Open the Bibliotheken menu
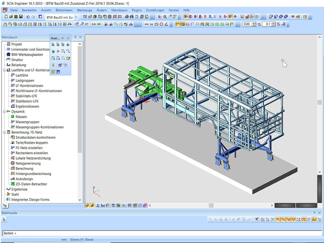This screenshot has height=243, width=324. click(x=64, y=10)
